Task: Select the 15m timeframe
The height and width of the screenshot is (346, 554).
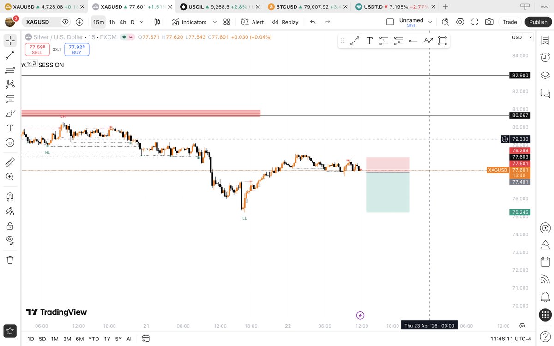Action: point(98,22)
